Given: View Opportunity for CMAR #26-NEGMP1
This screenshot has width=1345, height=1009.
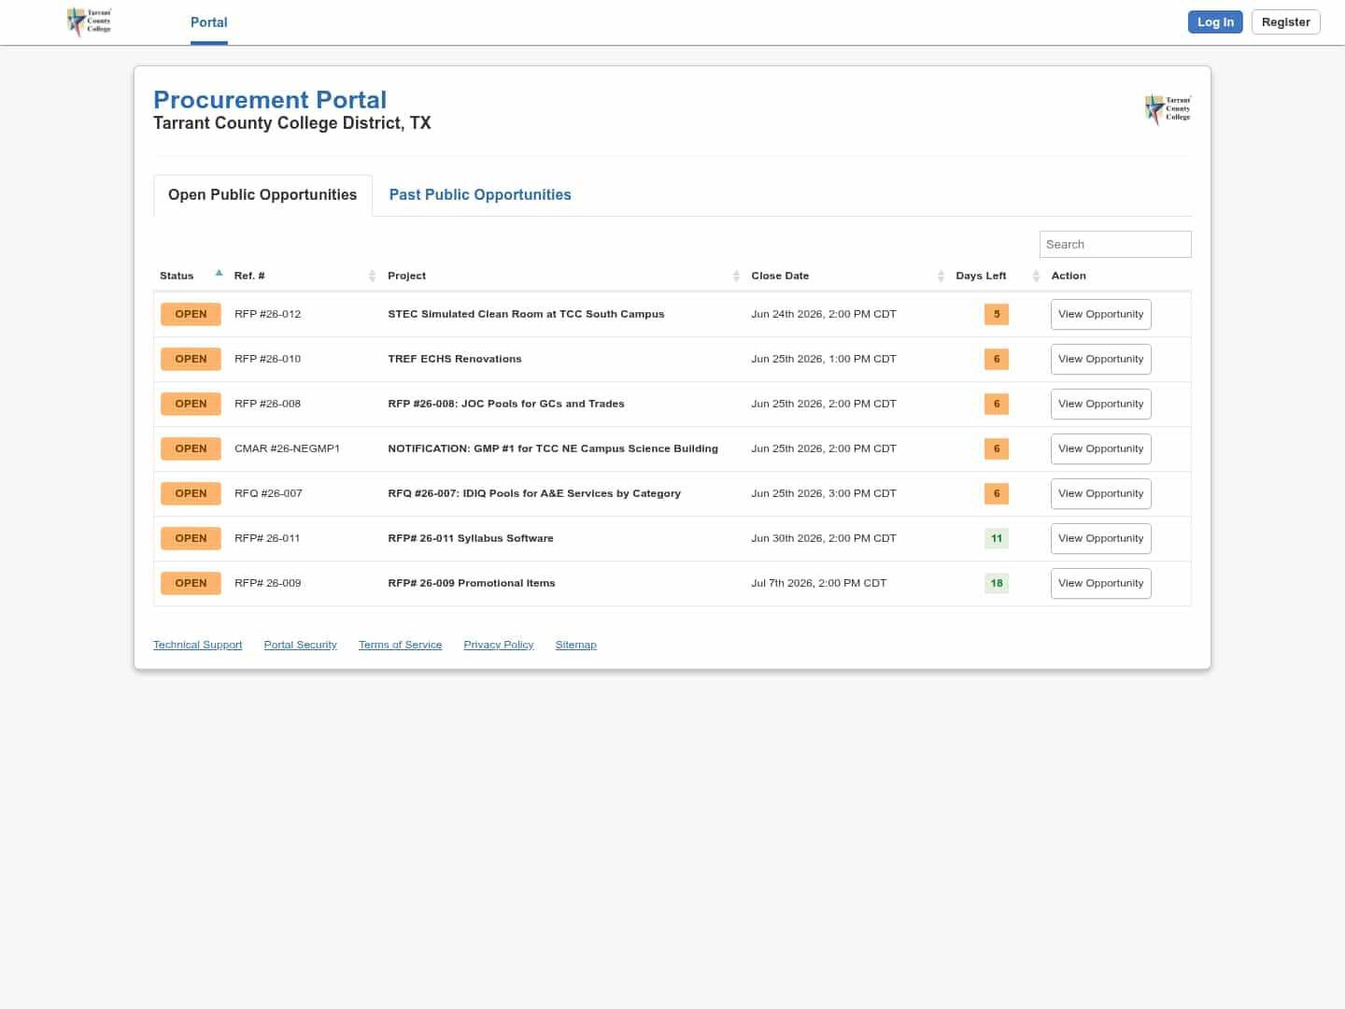Looking at the screenshot, I should 1100,449.
